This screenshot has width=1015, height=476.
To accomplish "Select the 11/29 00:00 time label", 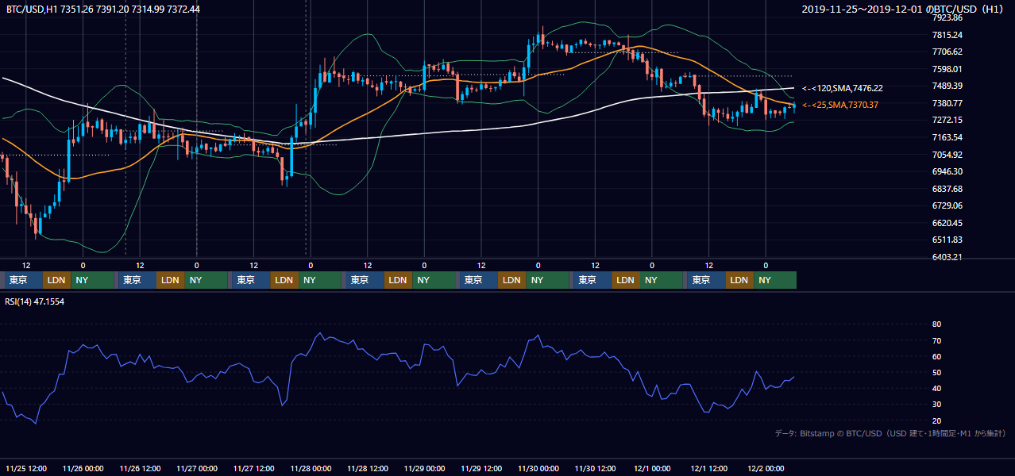I will click(424, 468).
